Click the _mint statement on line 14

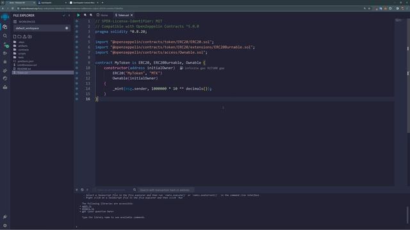tap(162, 89)
